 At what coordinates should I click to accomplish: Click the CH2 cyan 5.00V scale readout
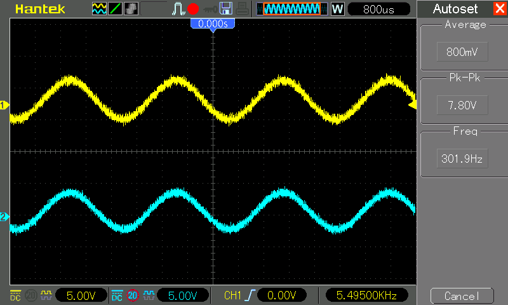[x=183, y=295]
